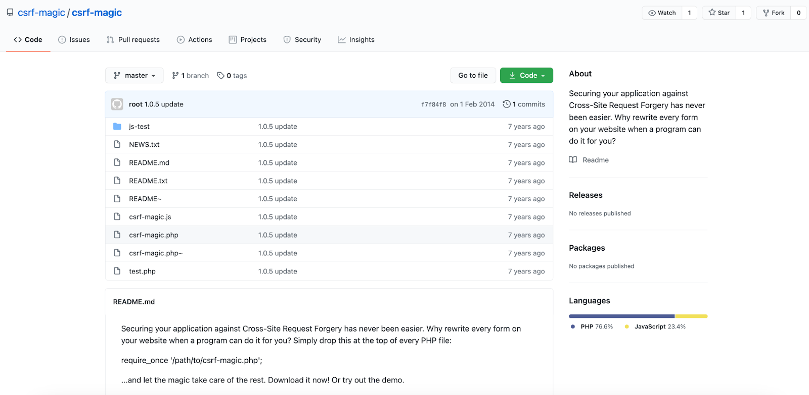Click the repository icon beside csrf-magic title
This screenshot has width=809, height=395.
click(10, 13)
